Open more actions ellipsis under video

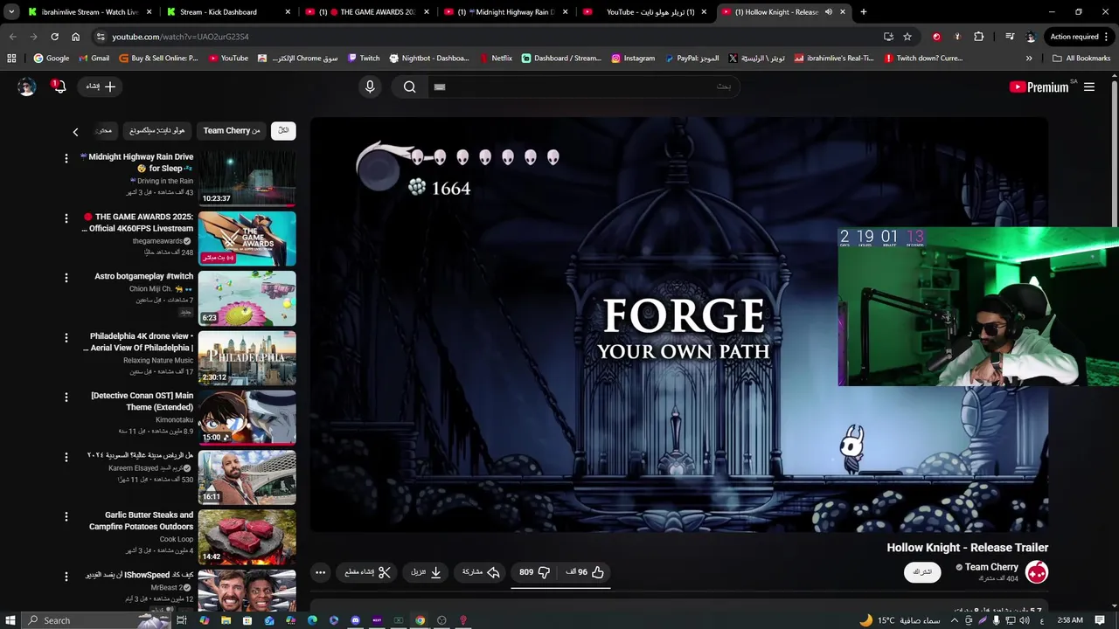click(320, 572)
